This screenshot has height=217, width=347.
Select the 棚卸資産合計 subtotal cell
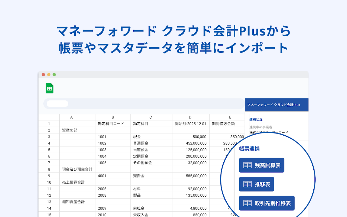(x=77, y=202)
